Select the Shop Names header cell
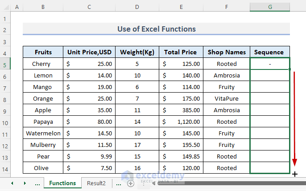 [x=227, y=52]
